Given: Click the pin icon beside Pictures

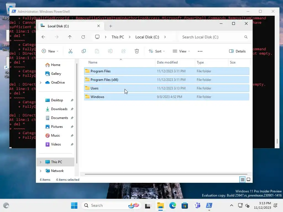Looking at the screenshot, I should coord(72,127).
